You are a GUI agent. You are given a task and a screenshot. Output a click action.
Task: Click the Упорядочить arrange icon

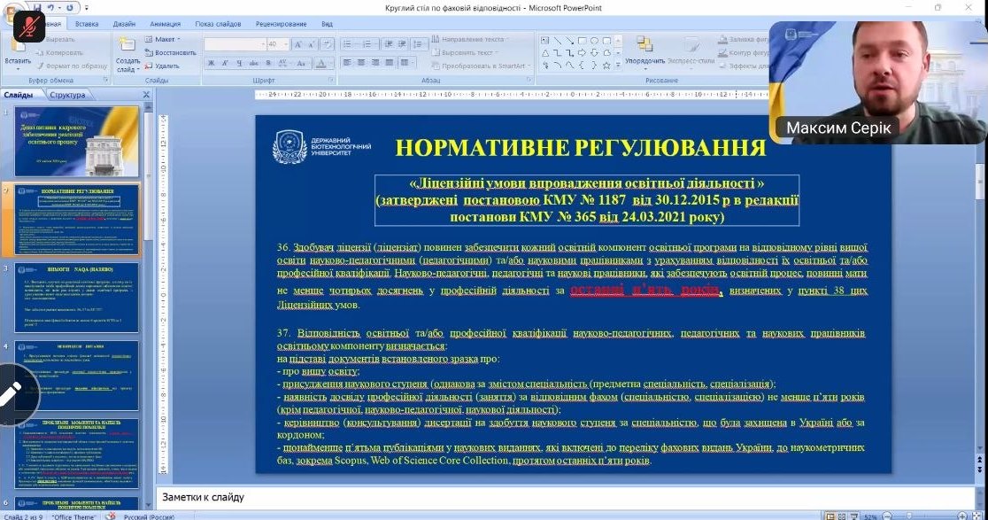tap(644, 44)
